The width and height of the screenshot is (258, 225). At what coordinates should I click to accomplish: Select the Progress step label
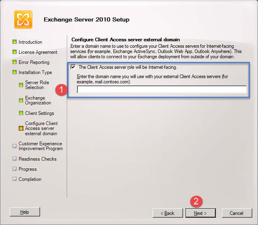(x=28, y=169)
